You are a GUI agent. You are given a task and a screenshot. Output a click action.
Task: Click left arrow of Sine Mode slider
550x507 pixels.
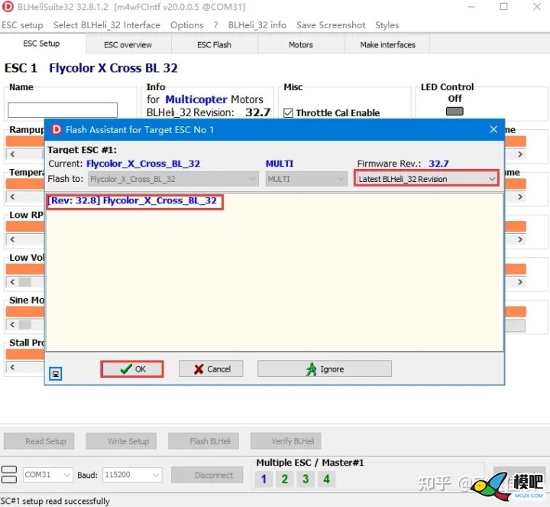[13, 324]
